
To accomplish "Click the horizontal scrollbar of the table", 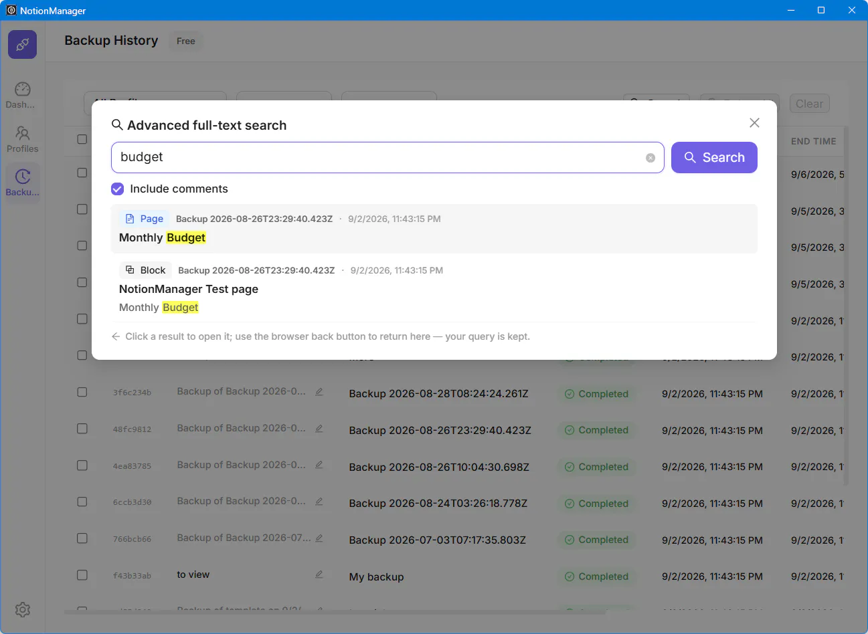I will click(x=335, y=612).
